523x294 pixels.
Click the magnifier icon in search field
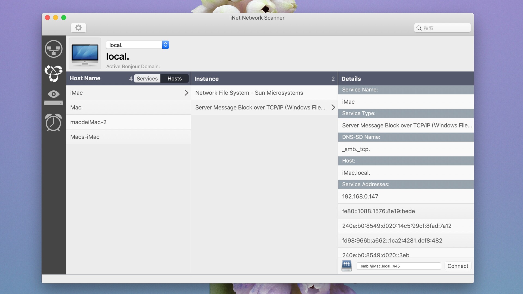coord(419,28)
